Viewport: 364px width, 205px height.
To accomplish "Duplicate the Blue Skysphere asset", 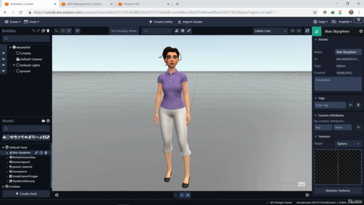I will tap(41, 153).
